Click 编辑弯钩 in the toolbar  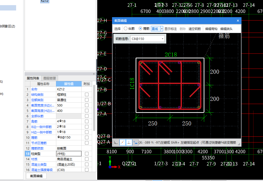(211, 29)
